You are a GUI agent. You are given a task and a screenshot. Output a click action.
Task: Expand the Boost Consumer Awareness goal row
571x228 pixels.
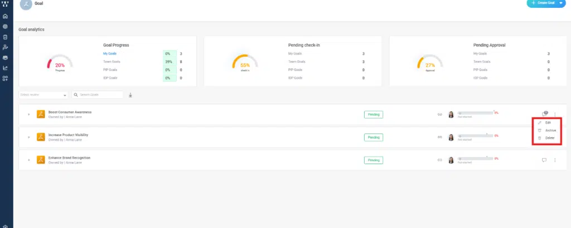click(x=28, y=115)
